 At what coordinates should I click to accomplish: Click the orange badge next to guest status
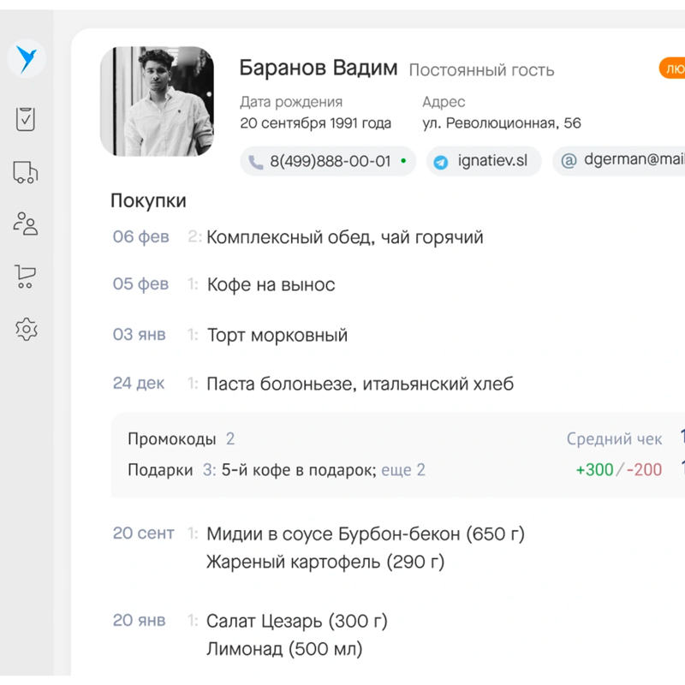[672, 68]
